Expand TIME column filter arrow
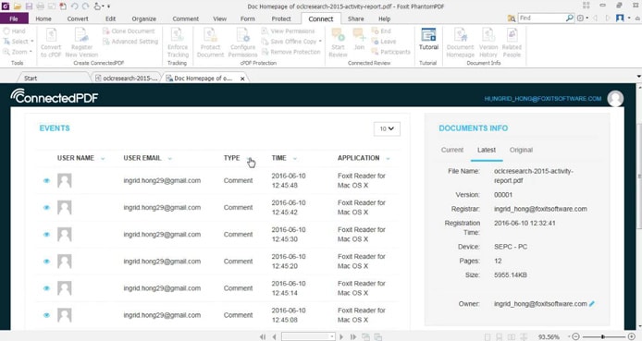 coord(295,159)
